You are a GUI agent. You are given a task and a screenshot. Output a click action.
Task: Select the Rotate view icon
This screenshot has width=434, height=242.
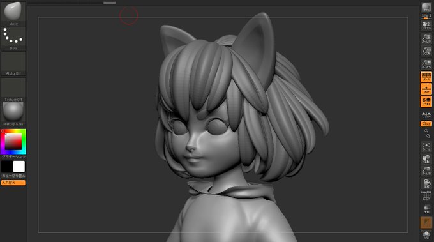coord(426,184)
